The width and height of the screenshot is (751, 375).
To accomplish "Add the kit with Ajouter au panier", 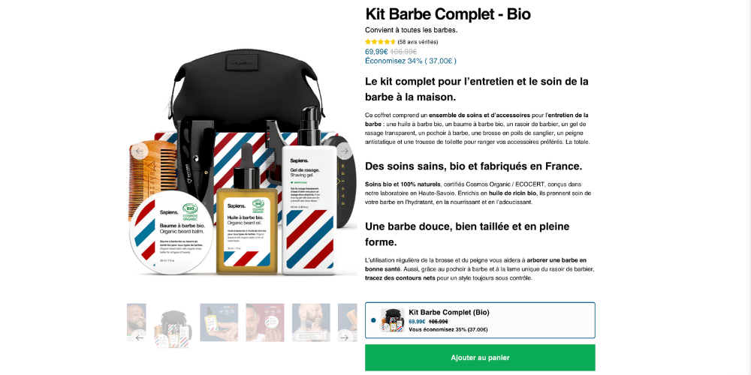I will click(480, 358).
